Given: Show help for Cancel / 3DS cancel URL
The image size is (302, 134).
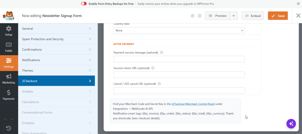Looking at the screenshot, I should click(x=159, y=84).
